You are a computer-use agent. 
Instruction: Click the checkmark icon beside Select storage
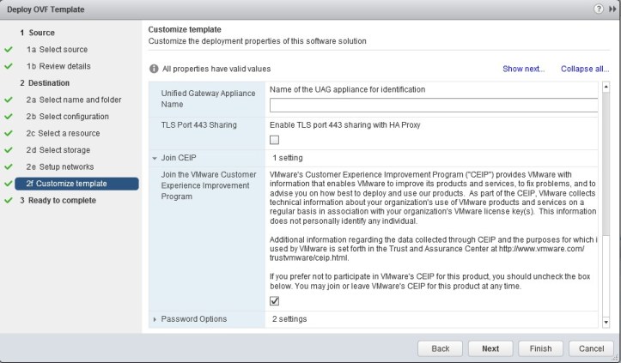click(x=8, y=149)
